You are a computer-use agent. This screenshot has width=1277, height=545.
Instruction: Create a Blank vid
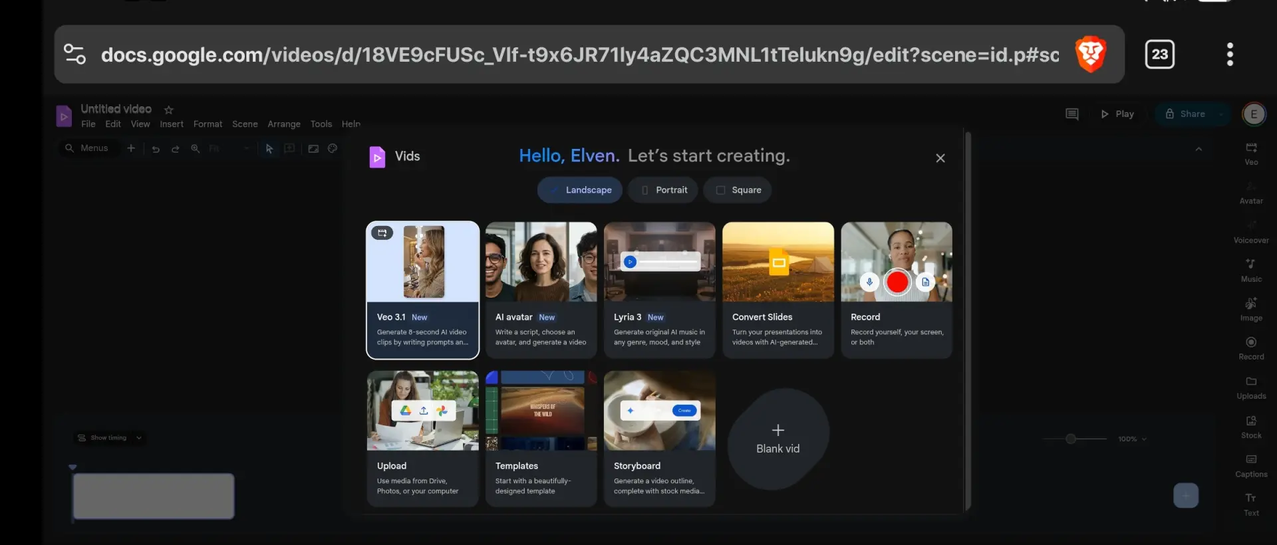(x=778, y=439)
